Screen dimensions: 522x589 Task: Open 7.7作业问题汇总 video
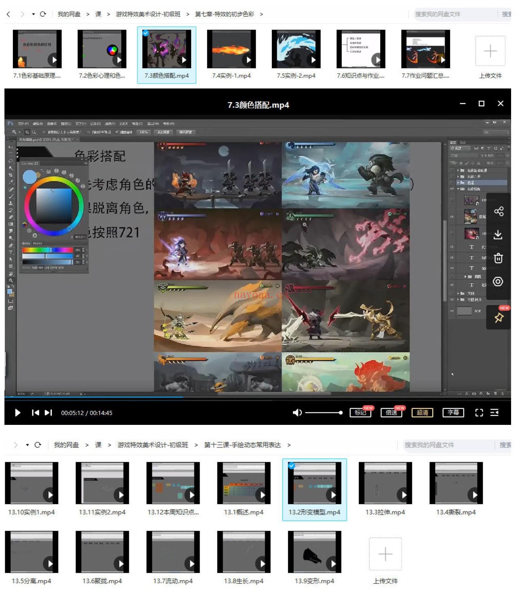425,49
